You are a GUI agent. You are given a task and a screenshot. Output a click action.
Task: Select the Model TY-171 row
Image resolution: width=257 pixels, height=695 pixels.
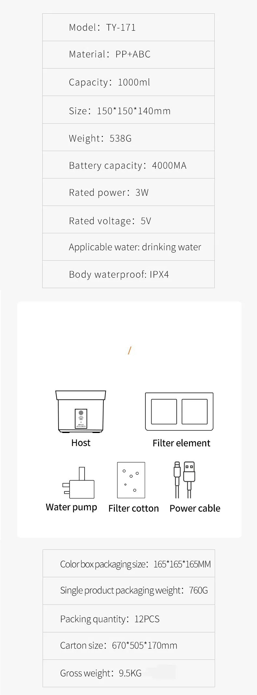[x=128, y=27]
